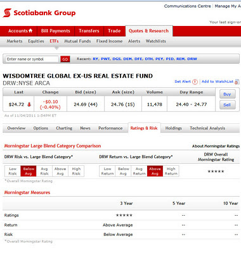Click the Set Alert exclamation icon
Viewport: 241px width, 253px height.
coord(195,82)
